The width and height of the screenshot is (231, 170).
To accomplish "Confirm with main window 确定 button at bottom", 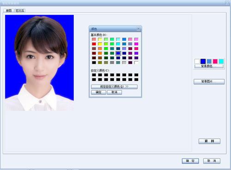I will click(x=190, y=161).
